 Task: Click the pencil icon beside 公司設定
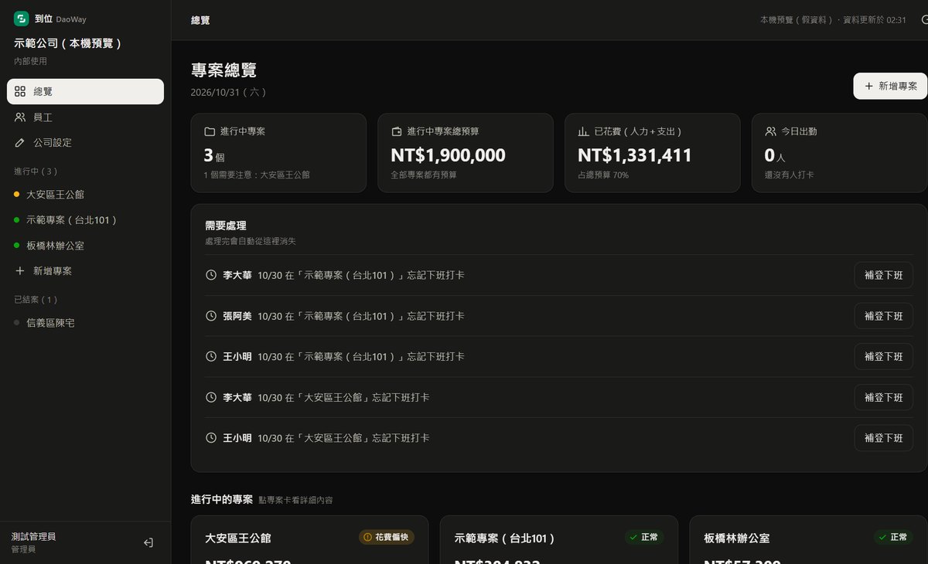pos(20,143)
